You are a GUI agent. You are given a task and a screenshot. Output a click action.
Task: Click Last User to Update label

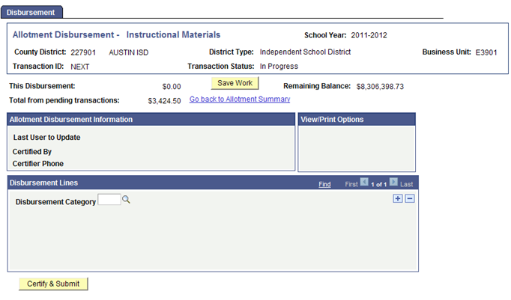pos(46,138)
